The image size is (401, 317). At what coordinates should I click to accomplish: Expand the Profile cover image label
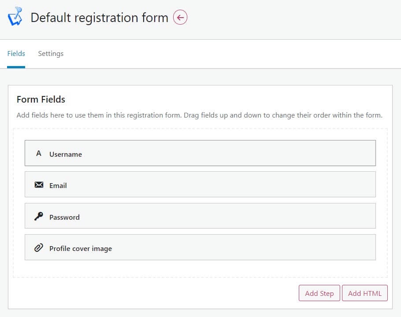pos(81,249)
